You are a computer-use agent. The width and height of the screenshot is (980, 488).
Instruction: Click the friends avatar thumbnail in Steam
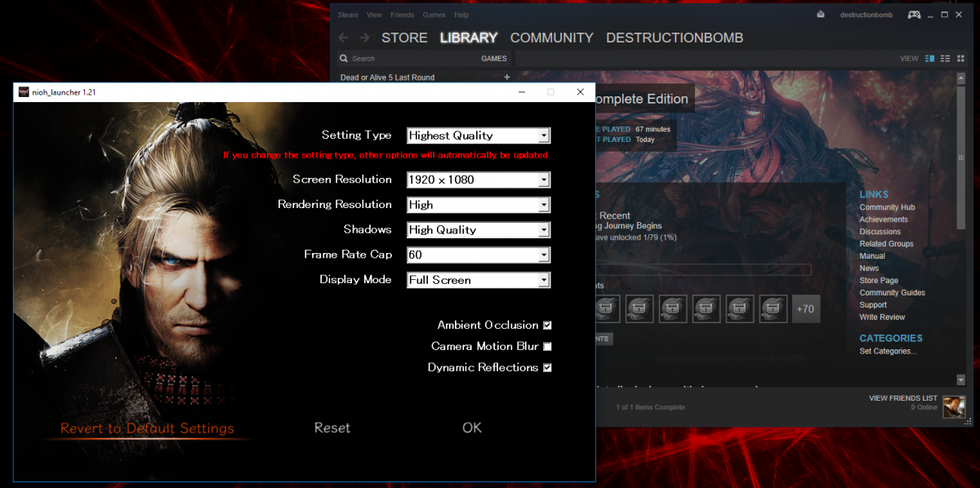click(954, 406)
